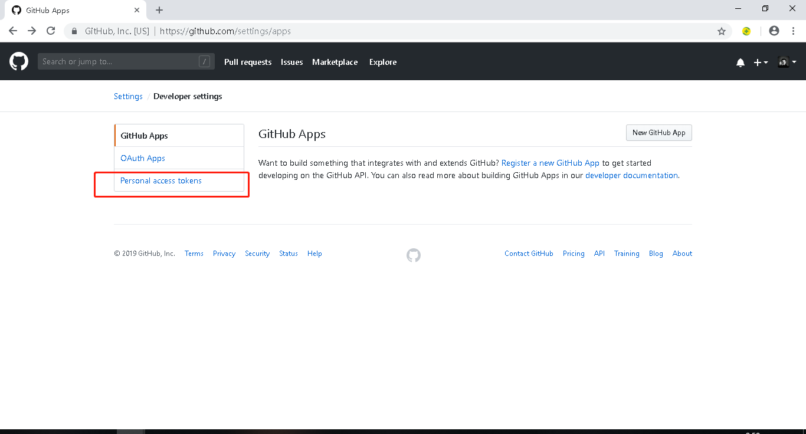The width and height of the screenshot is (806, 434).
Task: Open the Help footer link
Action: pos(314,254)
